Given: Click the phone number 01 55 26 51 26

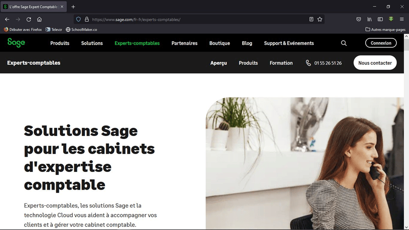Looking at the screenshot, I should [x=328, y=63].
